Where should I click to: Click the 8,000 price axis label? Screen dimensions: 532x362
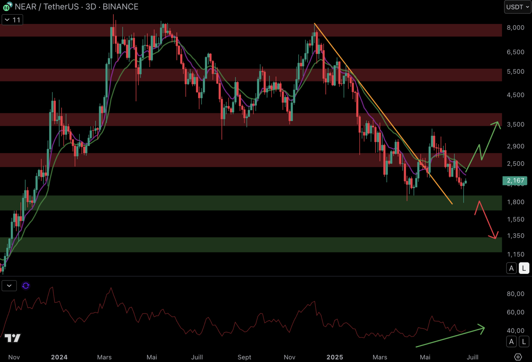516,27
